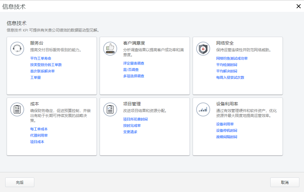The height and width of the screenshot is (192, 304).
Task: 打开评定量表调查
Action: coord(134,63)
